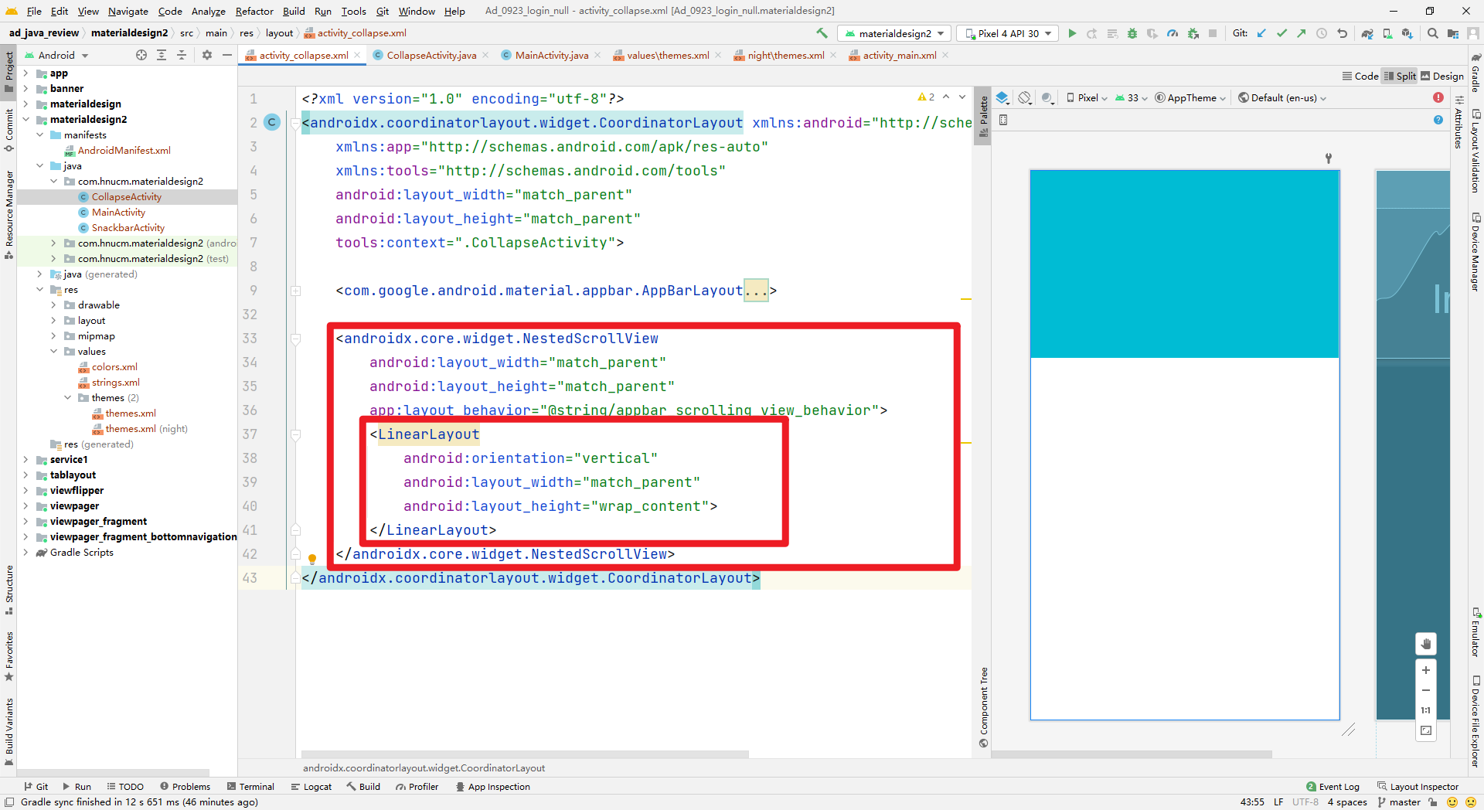This screenshot has height=810, width=1484.
Task: Switch to activity_main.xml tab
Action: 900,55
